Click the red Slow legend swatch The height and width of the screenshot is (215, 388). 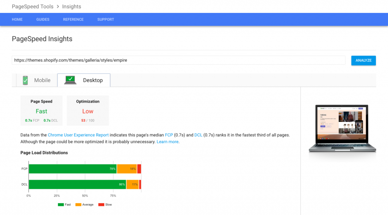101,204
